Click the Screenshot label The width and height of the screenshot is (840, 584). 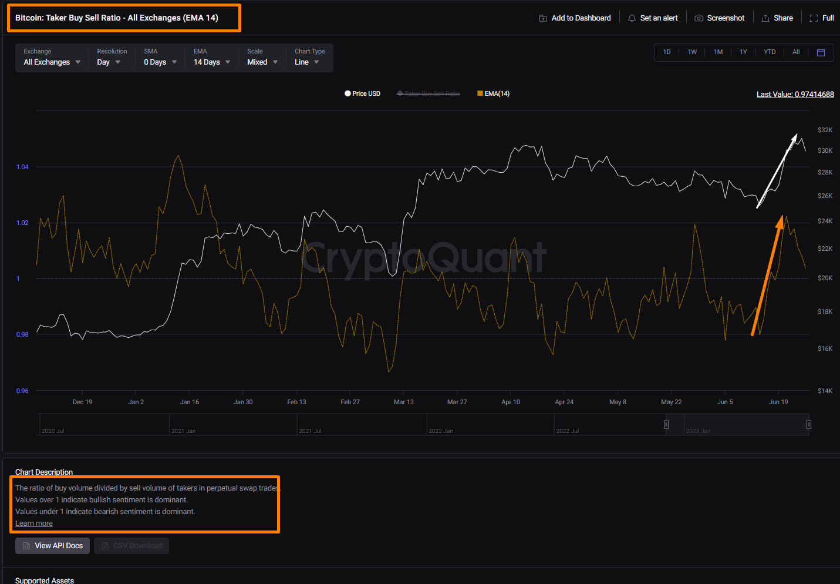pyautogui.click(x=726, y=18)
